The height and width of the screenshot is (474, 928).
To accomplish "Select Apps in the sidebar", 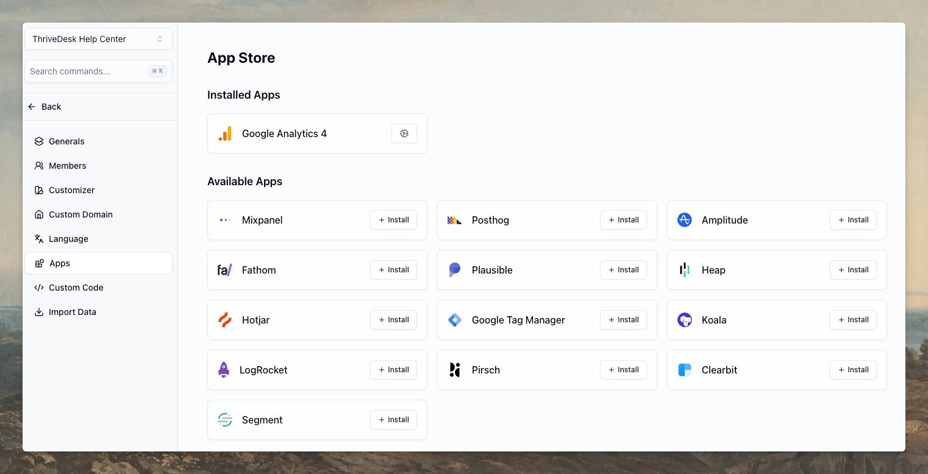I will 99,263.
